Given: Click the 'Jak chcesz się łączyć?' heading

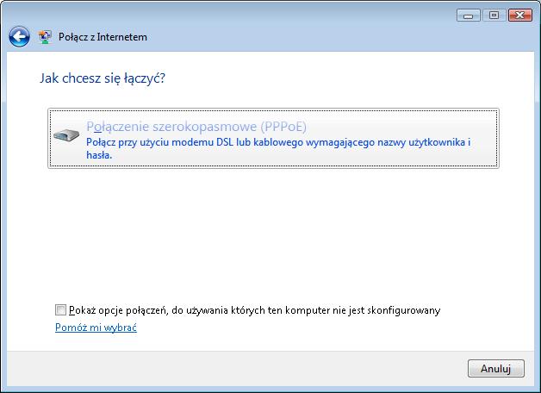Looking at the screenshot, I should coord(103,78).
